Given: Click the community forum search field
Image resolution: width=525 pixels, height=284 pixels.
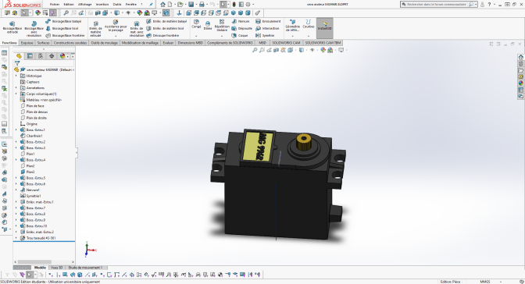Looking at the screenshot, I should click(437, 5).
